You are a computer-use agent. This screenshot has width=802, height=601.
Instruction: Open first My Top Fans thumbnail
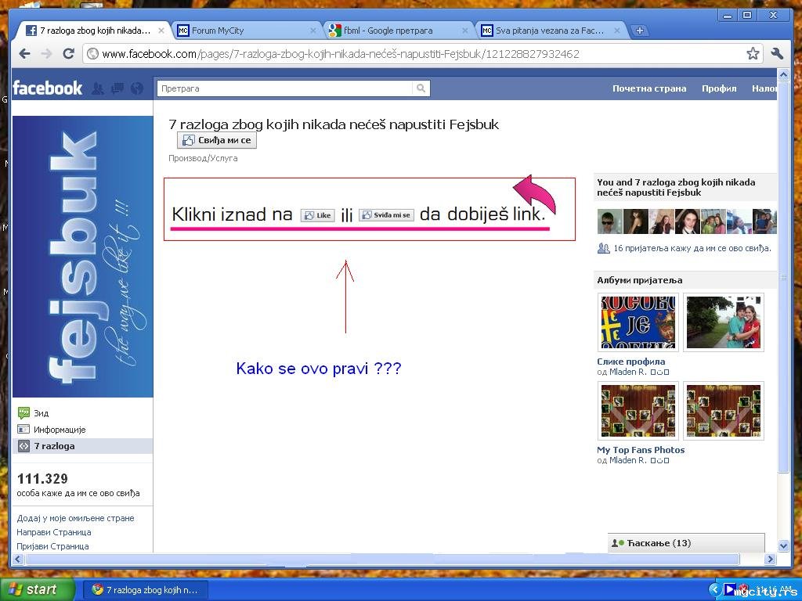[638, 411]
